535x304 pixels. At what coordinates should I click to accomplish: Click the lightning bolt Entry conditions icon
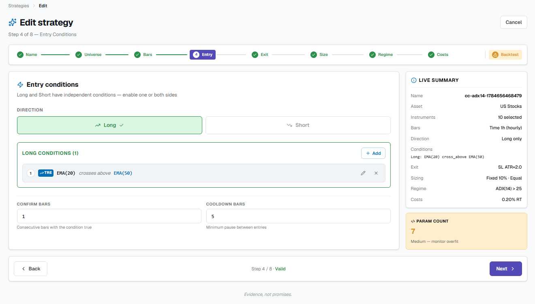point(20,85)
